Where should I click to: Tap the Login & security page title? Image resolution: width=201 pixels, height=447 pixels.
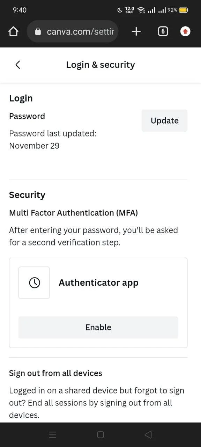click(100, 65)
